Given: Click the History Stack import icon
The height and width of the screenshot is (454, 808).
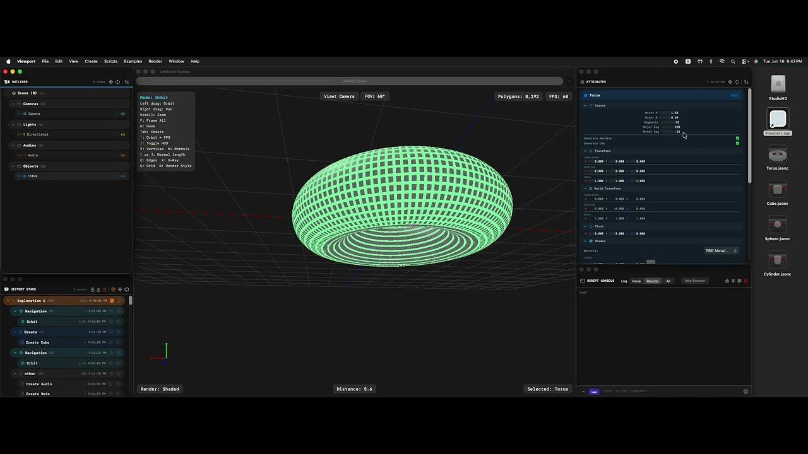Looking at the screenshot, I should point(98,289).
